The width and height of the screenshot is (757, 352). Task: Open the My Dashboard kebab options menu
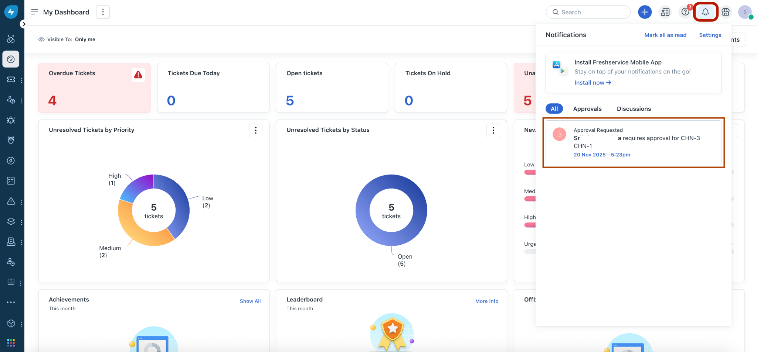[x=103, y=12]
